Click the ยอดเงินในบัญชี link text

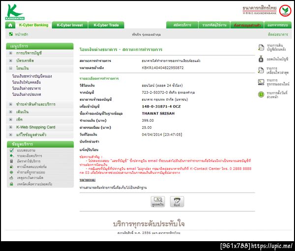pyautogui.click(x=277, y=59)
